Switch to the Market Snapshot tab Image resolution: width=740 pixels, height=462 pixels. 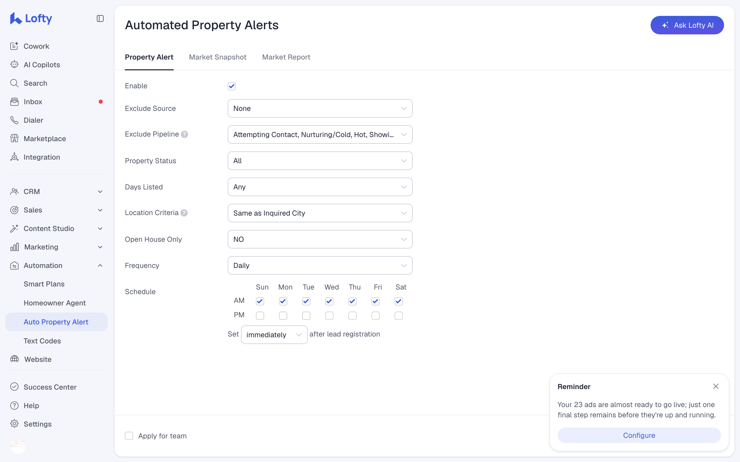tap(218, 57)
